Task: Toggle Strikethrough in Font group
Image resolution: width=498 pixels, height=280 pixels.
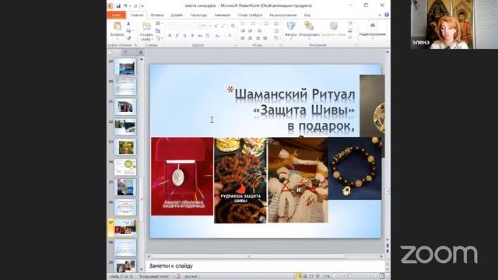Action: [x=200, y=36]
